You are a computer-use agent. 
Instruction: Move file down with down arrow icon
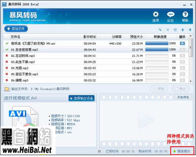[x=190, y=30]
